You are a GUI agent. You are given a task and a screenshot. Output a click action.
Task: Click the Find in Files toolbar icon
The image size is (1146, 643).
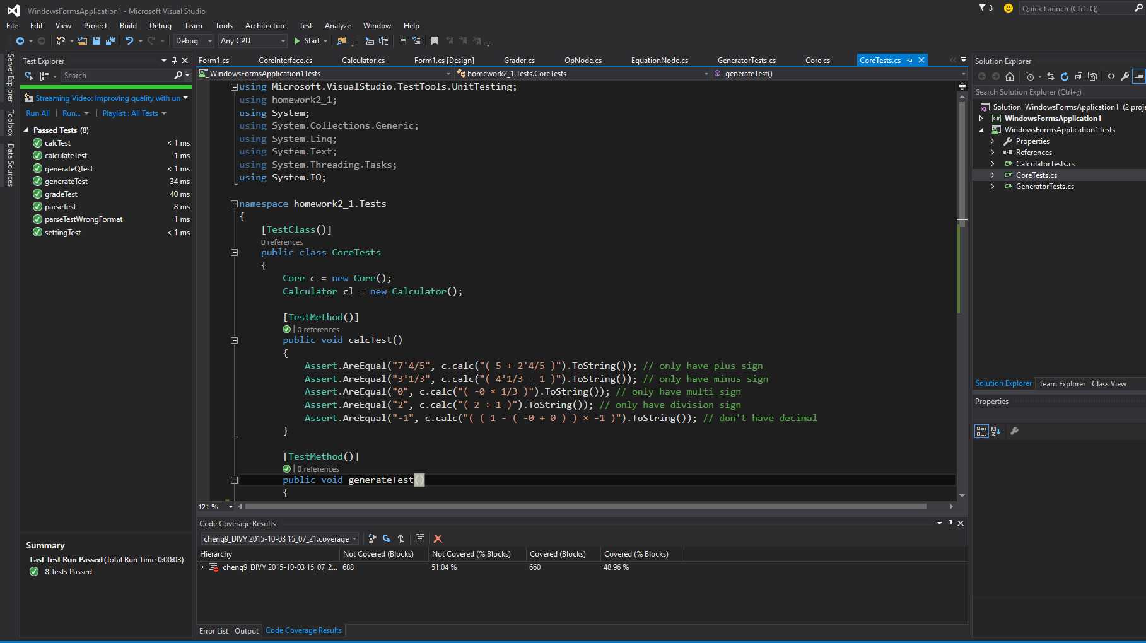click(x=341, y=41)
